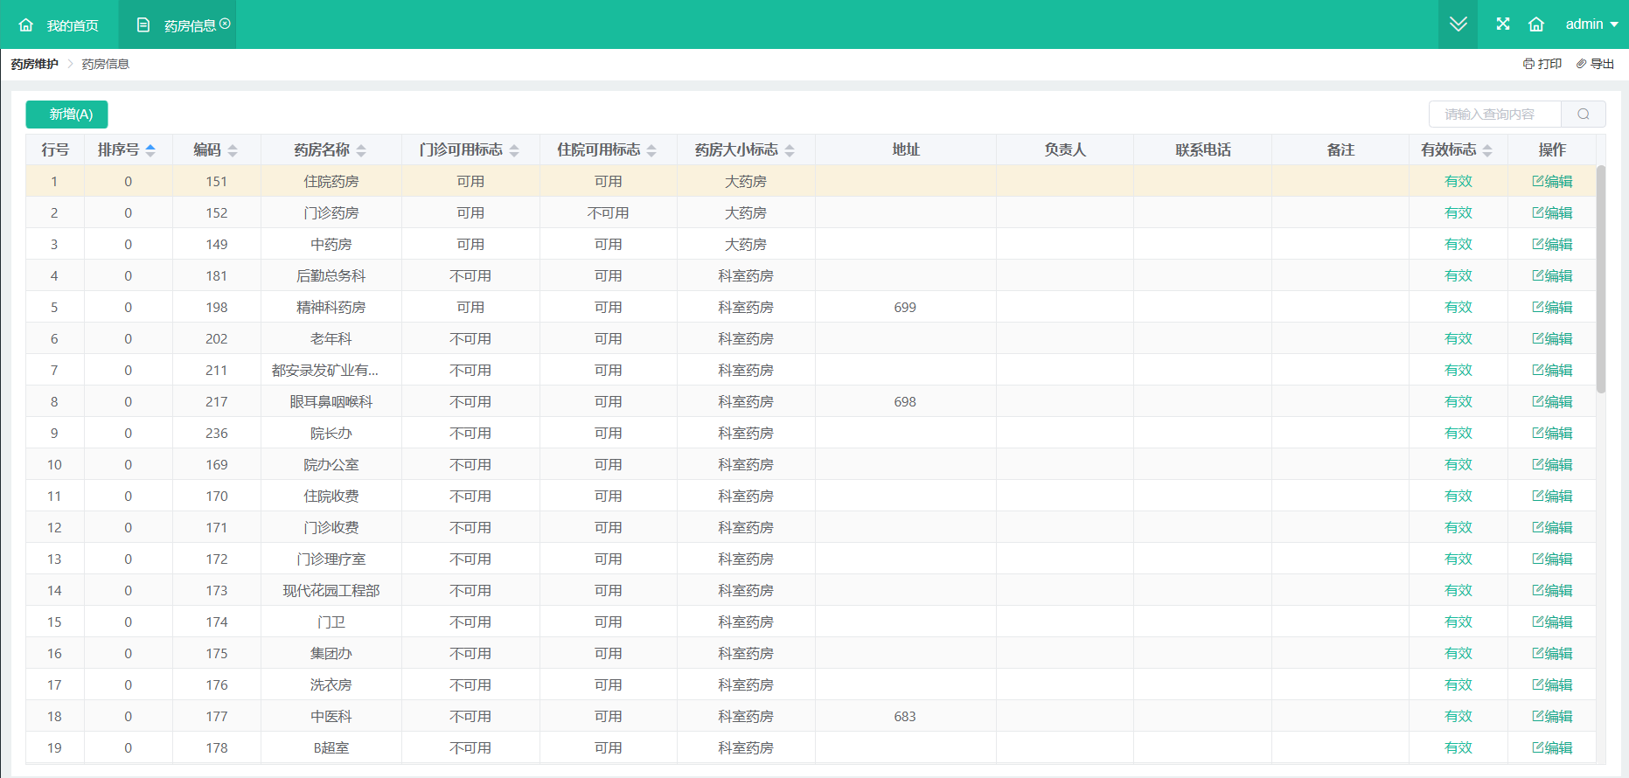This screenshot has height=778, width=1629.
Task: Toggle 有效 status for 住院药房 row
Action: tap(1458, 182)
